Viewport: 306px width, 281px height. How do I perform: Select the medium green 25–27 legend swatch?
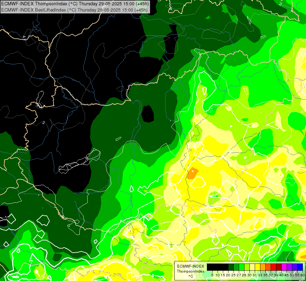(x=236, y=267)
